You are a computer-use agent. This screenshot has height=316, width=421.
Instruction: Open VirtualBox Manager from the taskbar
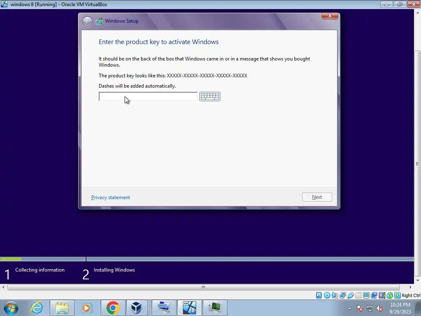click(136, 308)
